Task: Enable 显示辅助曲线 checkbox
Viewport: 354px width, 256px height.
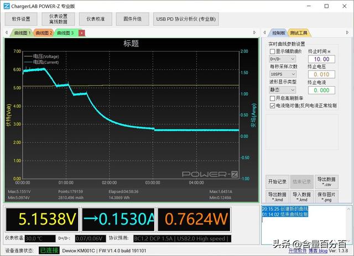Action: [x=272, y=51]
